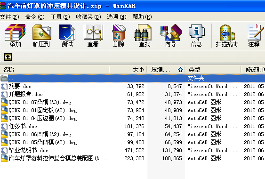This screenshot has width=265, height=179.
Task: Click the parent folder icon in ".." row
Action: [4, 78]
